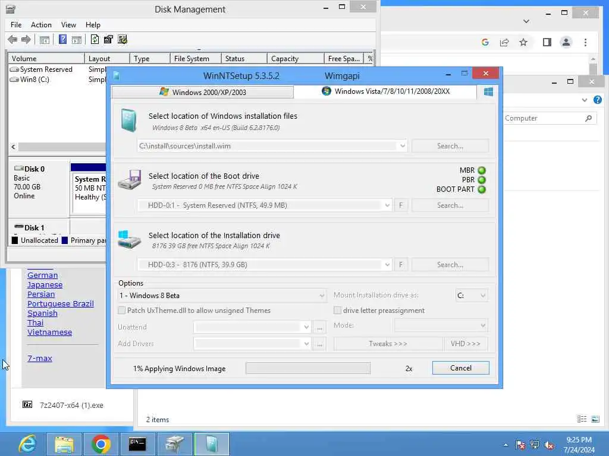Click the green BOOT PART status indicator
The height and width of the screenshot is (456, 609).
pyautogui.click(x=482, y=189)
